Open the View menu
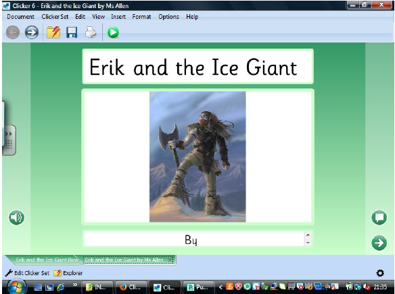Image resolution: width=395 pixels, height=294 pixels. (x=98, y=17)
